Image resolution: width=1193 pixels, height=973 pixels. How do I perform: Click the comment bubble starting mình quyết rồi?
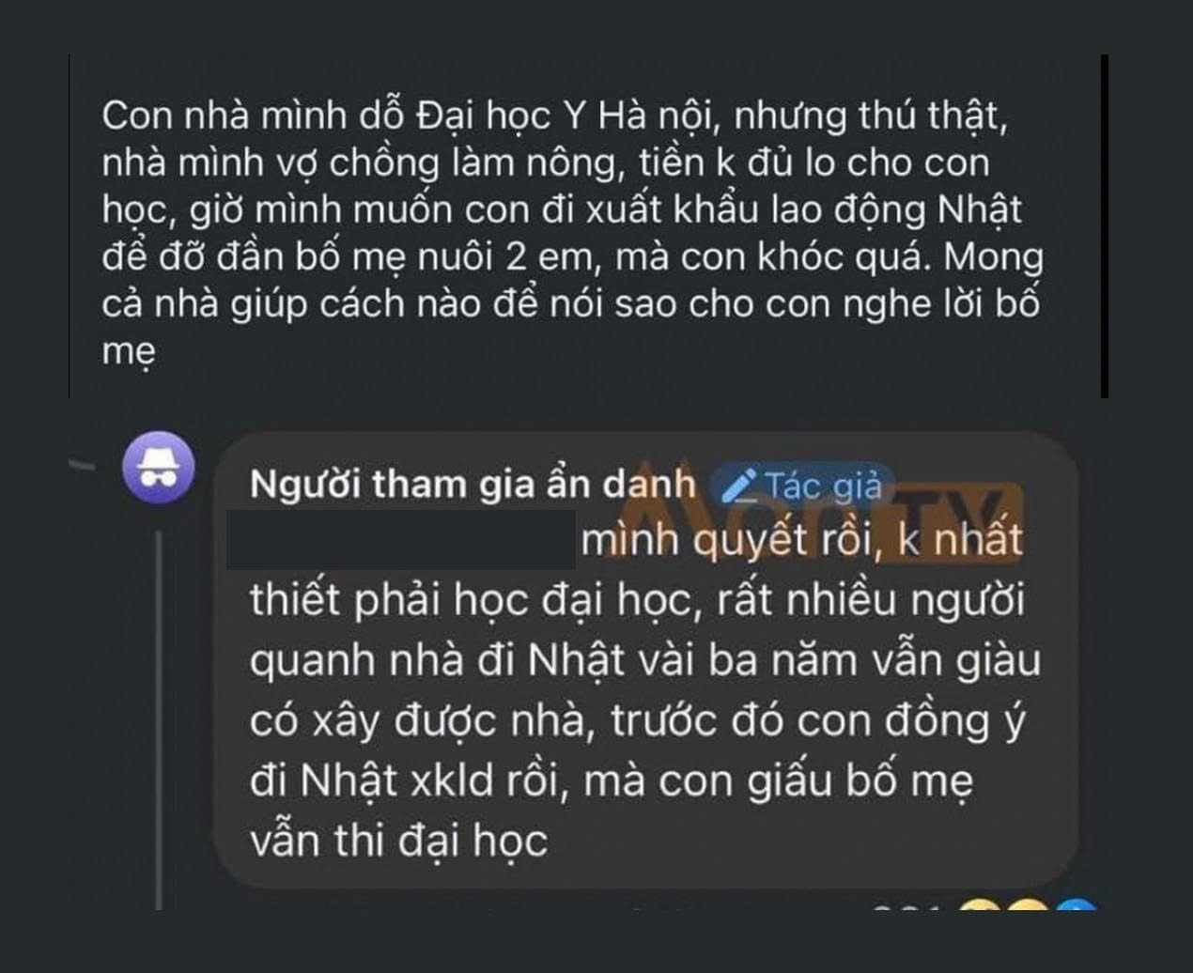click(x=645, y=660)
